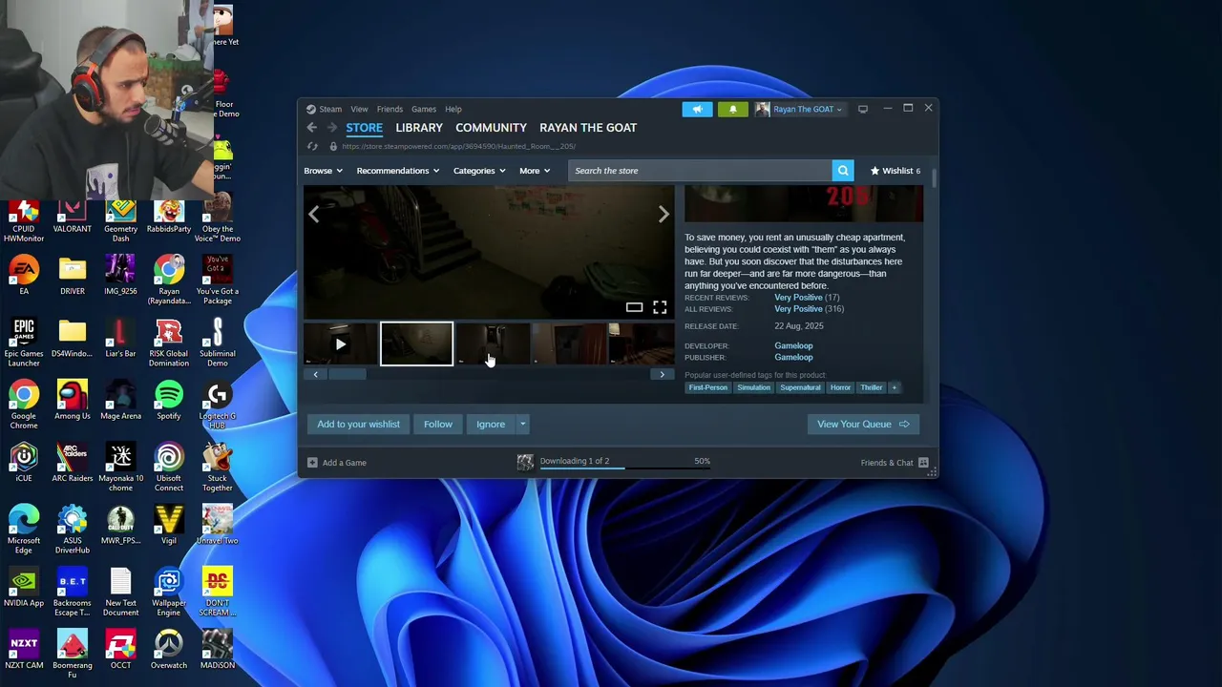Screen dimensions: 1222x687
Task: Select the iCUE desktop icon
Action: coord(24,463)
